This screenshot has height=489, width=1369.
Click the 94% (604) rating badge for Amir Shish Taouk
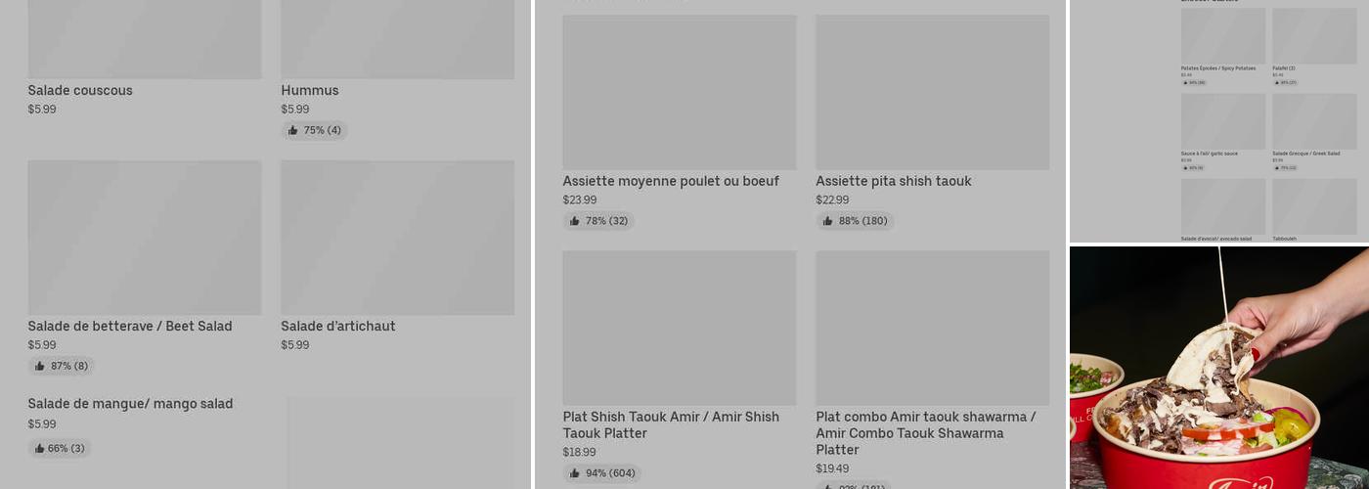click(601, 473)
